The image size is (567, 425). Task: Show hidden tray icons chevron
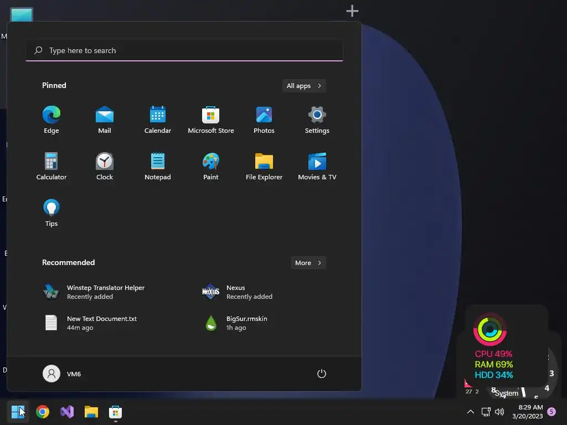point(471,412)
